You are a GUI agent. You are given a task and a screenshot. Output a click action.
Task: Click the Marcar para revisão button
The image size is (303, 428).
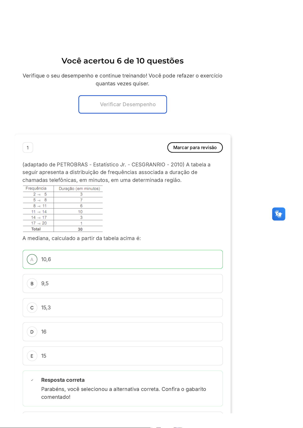(195, 148)
